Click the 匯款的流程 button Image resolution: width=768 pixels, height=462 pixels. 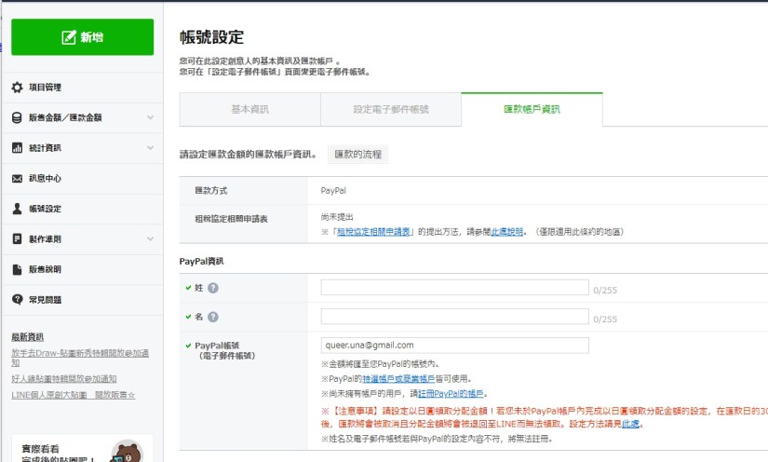tap(358, 155)
